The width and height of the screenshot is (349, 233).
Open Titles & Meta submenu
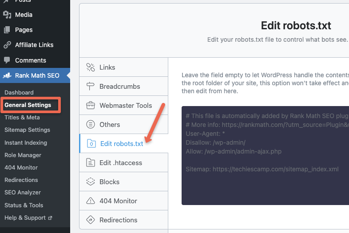[x=22, y=117]
